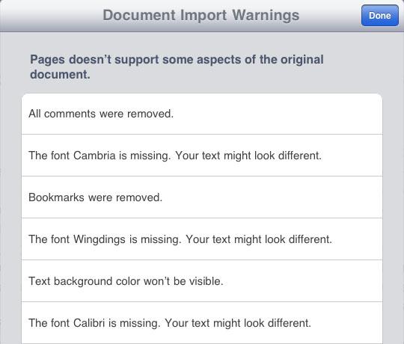The height and width of the screenshot is (344, 404).
Task: Select the 'Bookmarks were removed' warning row
Action: point(202,197)
